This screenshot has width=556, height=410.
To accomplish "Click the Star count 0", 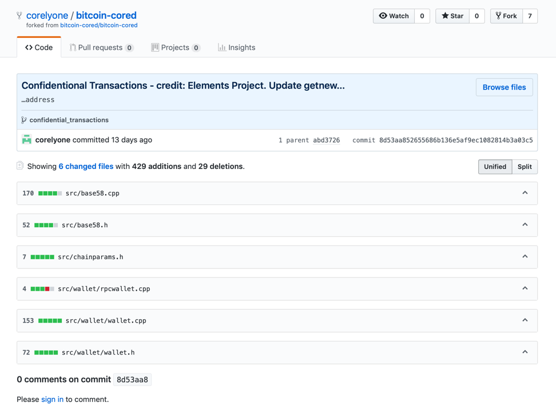I will coord(476,16).
